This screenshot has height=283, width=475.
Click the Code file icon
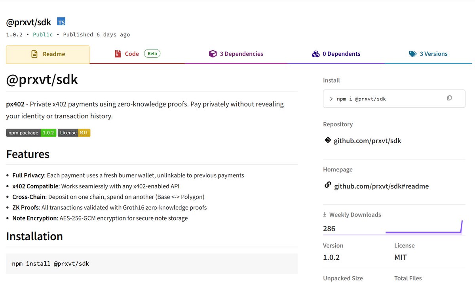[118, 54]
